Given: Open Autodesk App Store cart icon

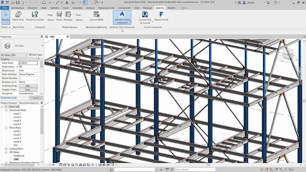Looking at the screenshot, I should [x=269, y=3].
